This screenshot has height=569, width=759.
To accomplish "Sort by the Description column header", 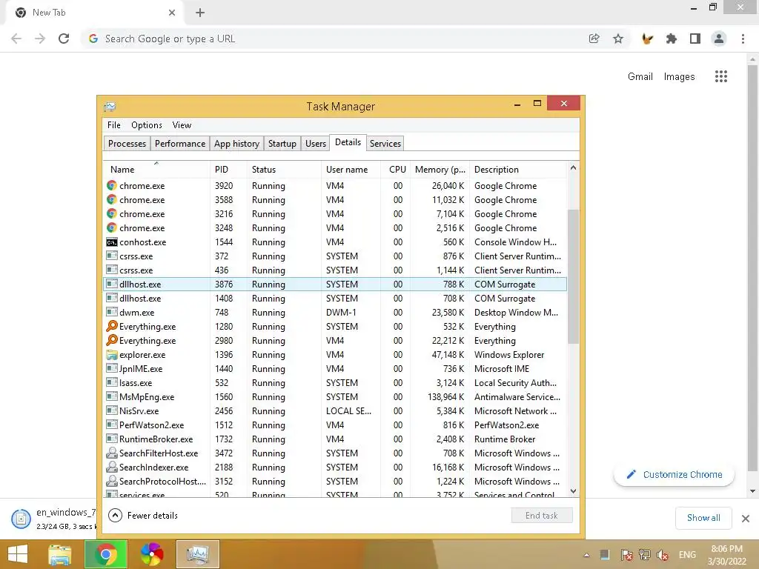I will click(517, 170).
